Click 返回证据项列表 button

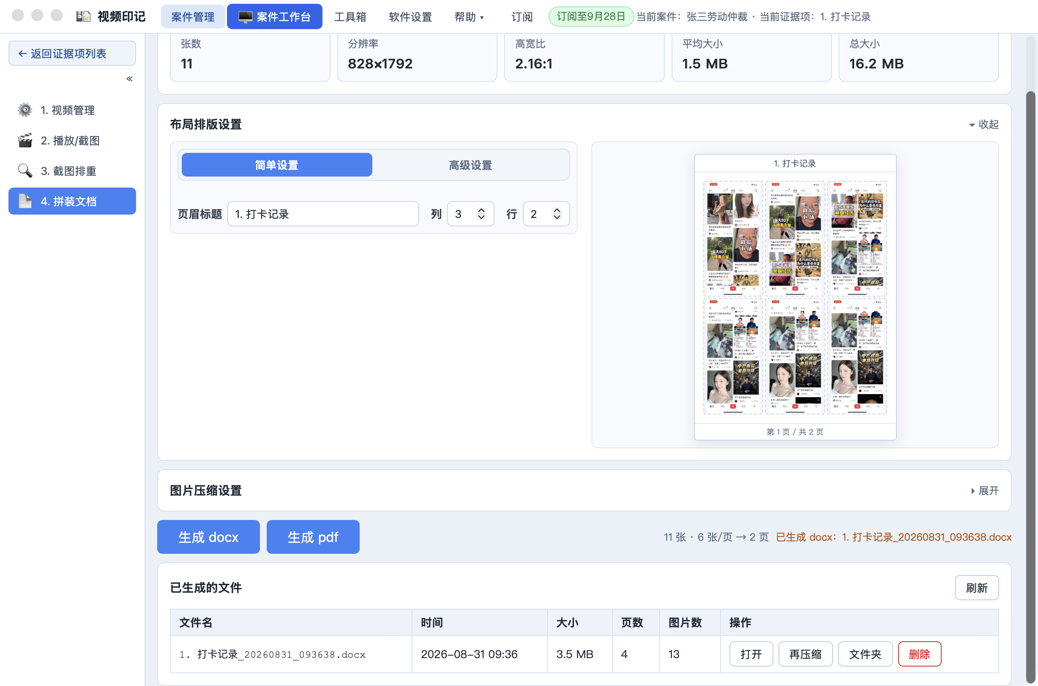pyautogui.click(x=72, y=53)
